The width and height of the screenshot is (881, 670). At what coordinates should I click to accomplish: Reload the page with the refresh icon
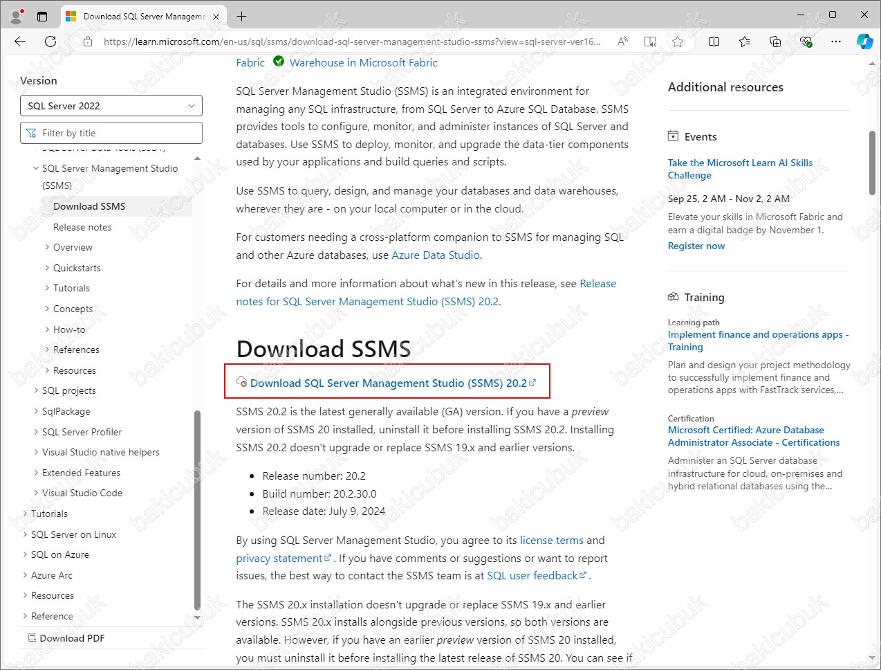coord(50,42)
